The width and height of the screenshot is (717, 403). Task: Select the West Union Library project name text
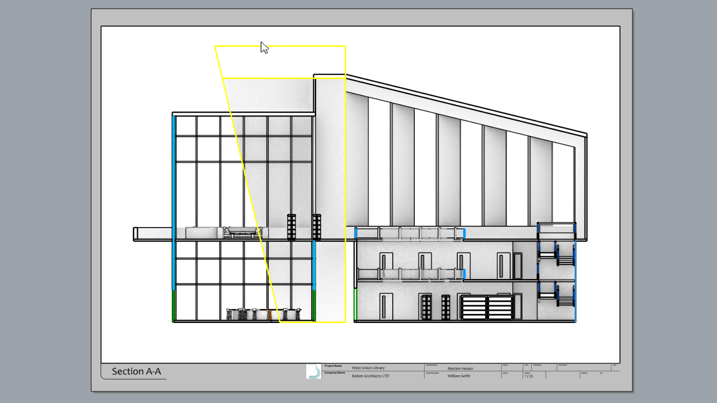pyautogui.click(x=368, y=368)
